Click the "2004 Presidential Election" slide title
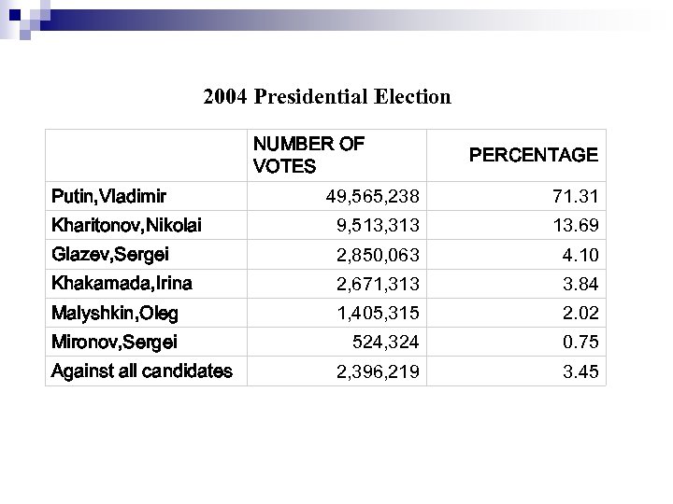Image resolution: width=673 pixels, height=504 pixels. pyautogui.click(x=327, y=96)
